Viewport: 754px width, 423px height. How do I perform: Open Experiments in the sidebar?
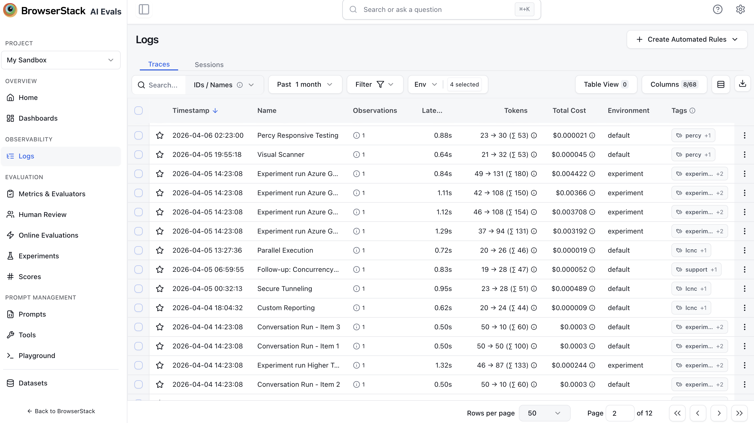coord(61,256)
